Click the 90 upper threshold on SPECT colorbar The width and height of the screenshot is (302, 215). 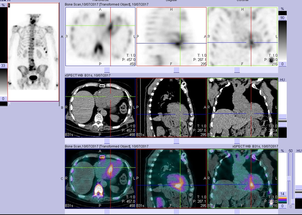coord(282,18)
